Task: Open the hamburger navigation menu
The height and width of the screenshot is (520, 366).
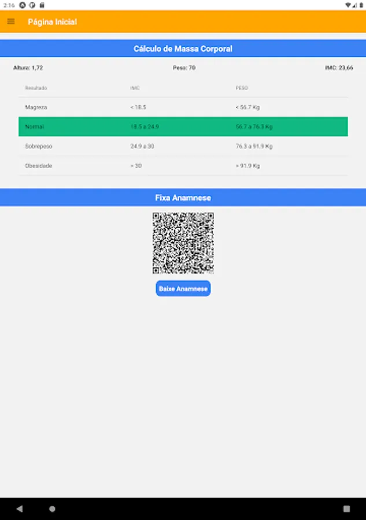Action: pos(11,21)
